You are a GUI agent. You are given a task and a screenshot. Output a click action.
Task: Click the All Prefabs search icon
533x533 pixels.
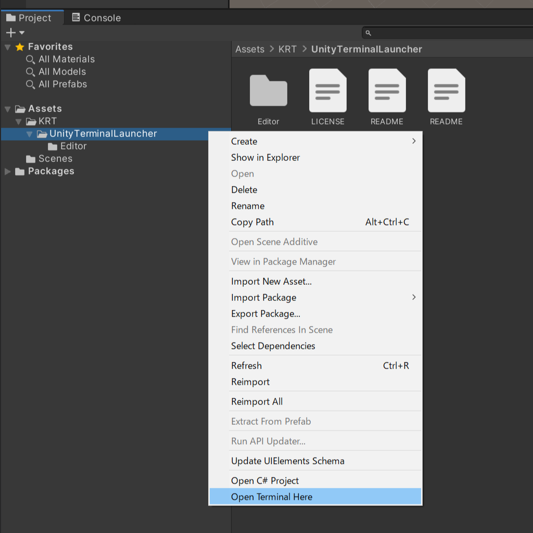(30, 84)
